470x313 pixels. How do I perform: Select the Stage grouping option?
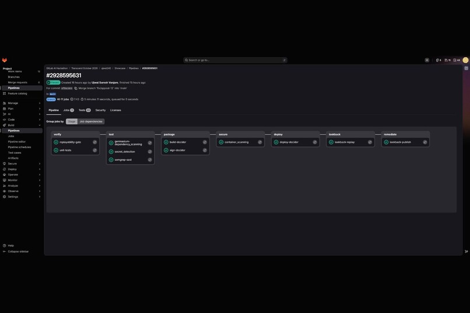72,122
